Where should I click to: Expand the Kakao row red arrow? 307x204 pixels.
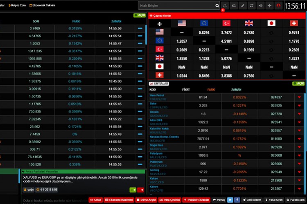[x=299, y=180]
